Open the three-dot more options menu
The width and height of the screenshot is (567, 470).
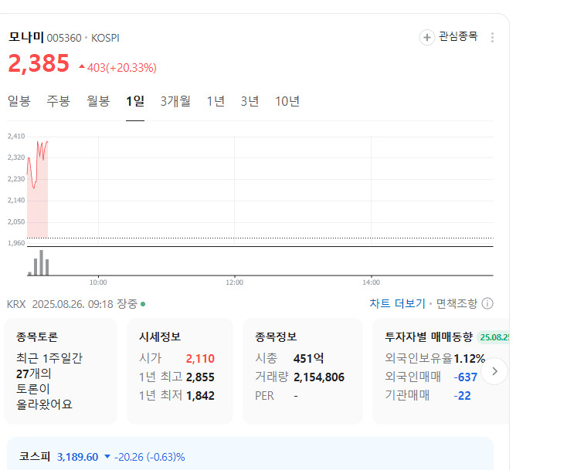pyautogui.click(x=492, y=37)
